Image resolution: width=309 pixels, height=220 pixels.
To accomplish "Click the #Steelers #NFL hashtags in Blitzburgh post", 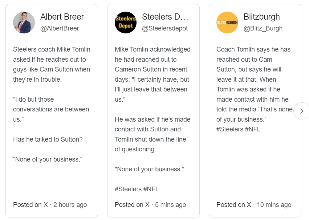I will coord(239,129).
